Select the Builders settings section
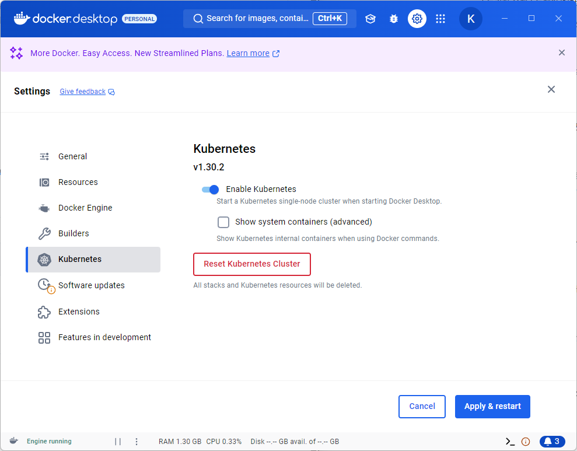 click(x=93, y=233)
